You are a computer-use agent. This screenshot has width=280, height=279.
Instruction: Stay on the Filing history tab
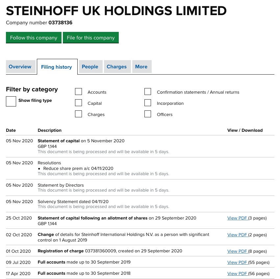[x=56, y=67]
